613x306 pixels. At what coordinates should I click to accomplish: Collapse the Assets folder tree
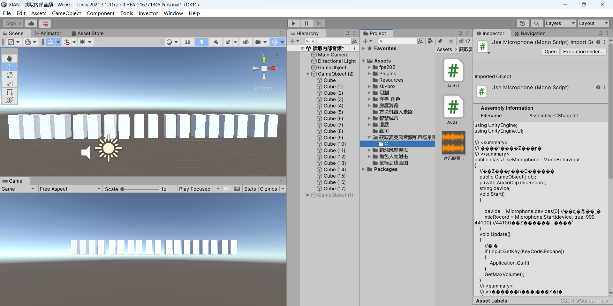coord(364,61)
